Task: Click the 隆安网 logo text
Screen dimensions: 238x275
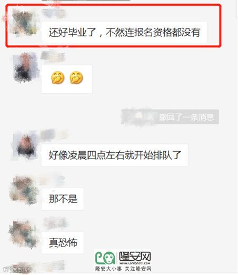Action: click(x=135, y=257)
